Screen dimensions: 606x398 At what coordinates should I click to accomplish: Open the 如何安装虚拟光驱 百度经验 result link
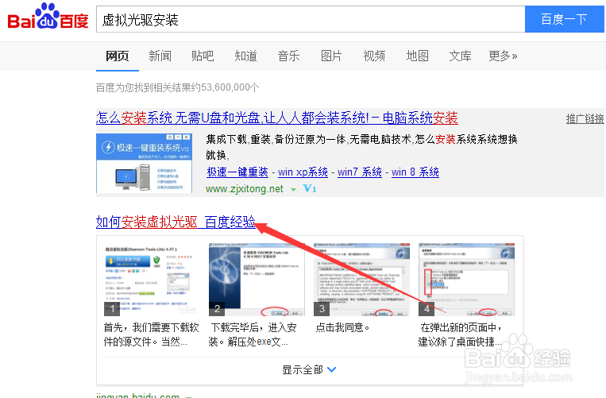click(x=176, y=222)
